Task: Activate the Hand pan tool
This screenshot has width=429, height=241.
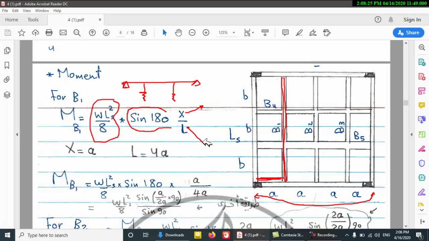Action: coord(178,32)
